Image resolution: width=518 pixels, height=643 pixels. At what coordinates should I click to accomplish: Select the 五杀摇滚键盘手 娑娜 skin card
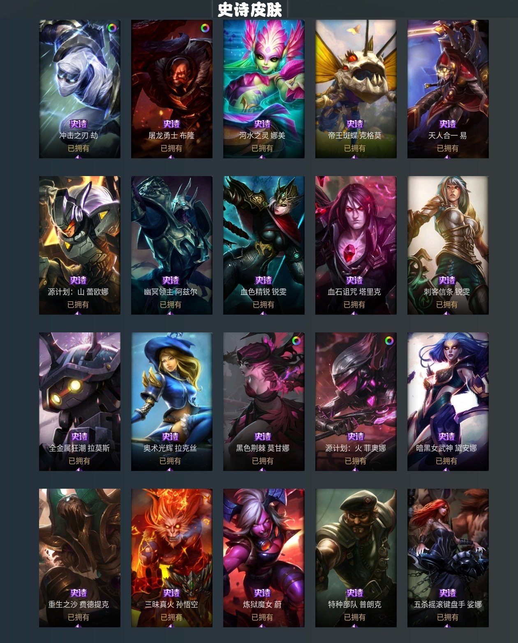(x=448, y=558)
